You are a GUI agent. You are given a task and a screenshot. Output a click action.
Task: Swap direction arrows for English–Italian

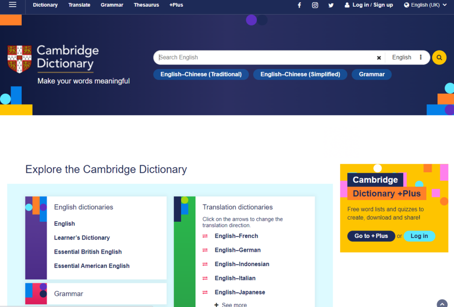click(205, 278)
